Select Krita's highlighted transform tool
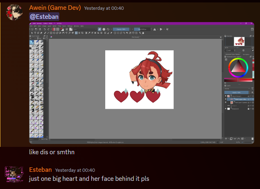Viewport: 260px width, 189px height. pos(76,33)
